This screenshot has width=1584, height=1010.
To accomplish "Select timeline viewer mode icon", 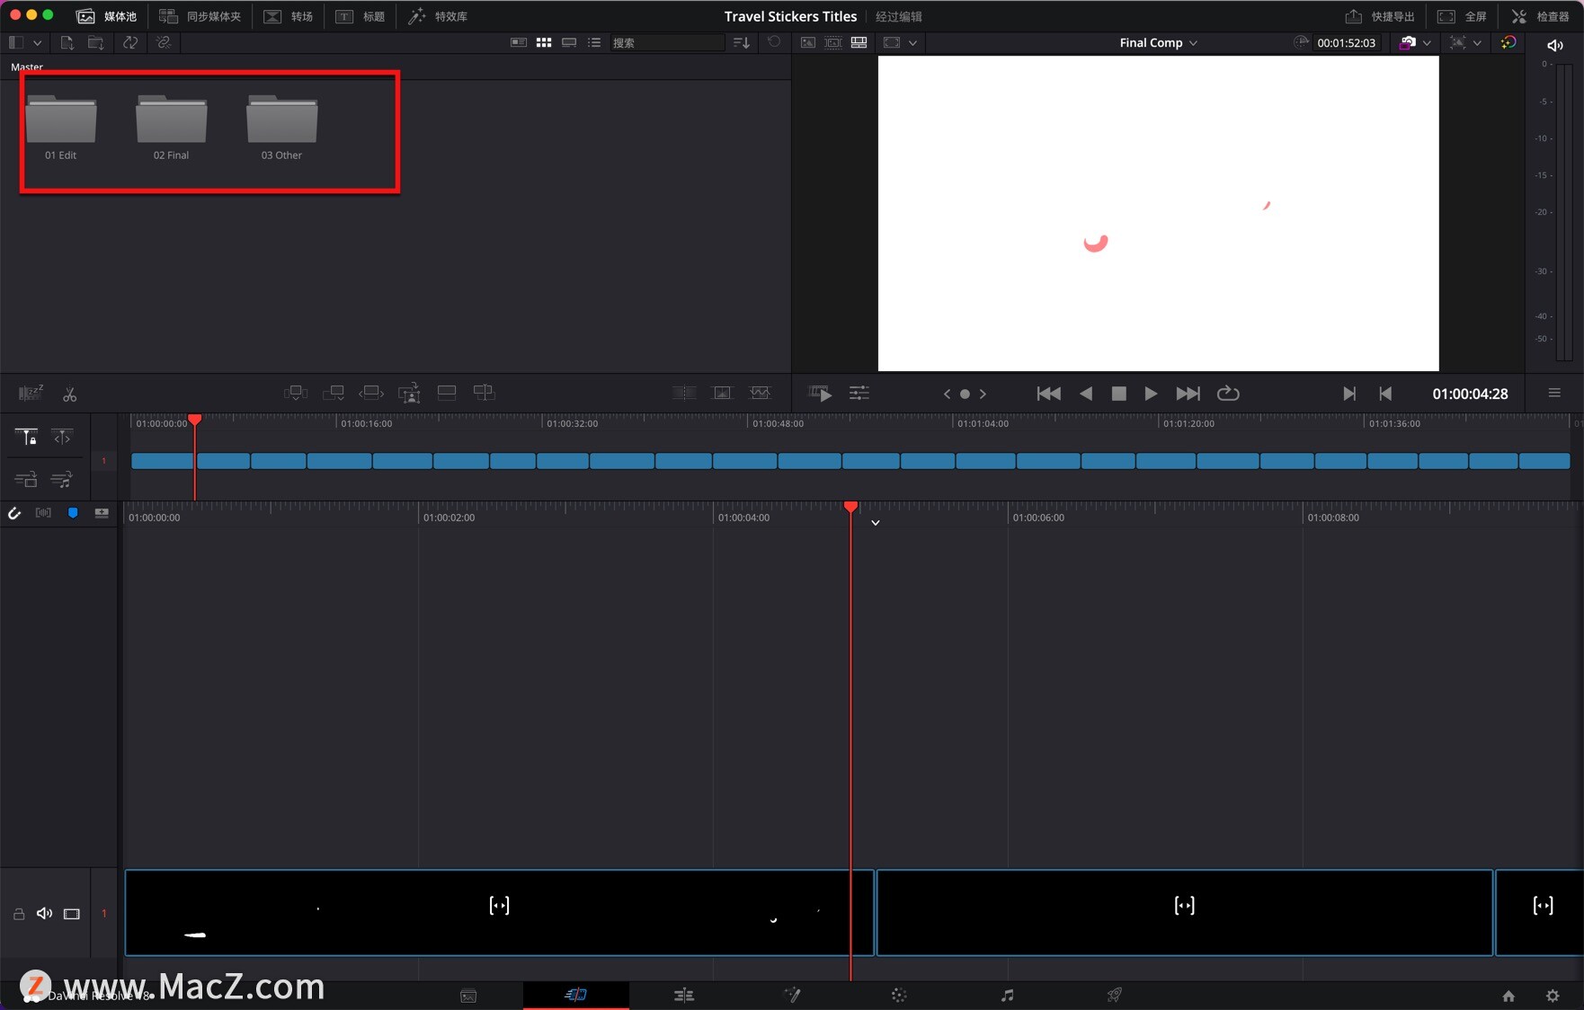I will 859,42.
